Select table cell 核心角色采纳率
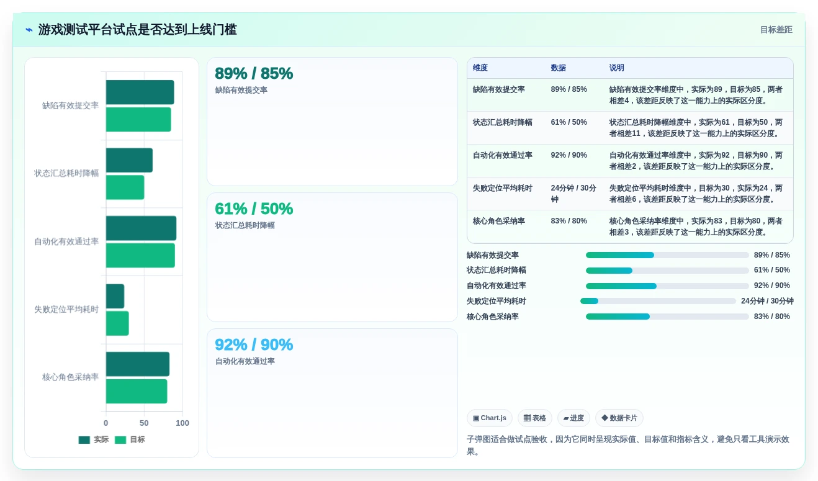This screenshot has height=481, width=818. [x=499, y=221]
